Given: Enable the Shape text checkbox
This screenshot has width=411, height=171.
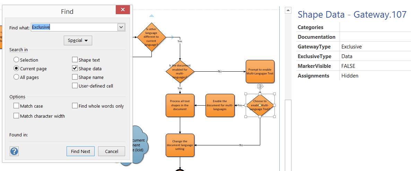Looking at the screenshot, I should (x=75, y=60).
